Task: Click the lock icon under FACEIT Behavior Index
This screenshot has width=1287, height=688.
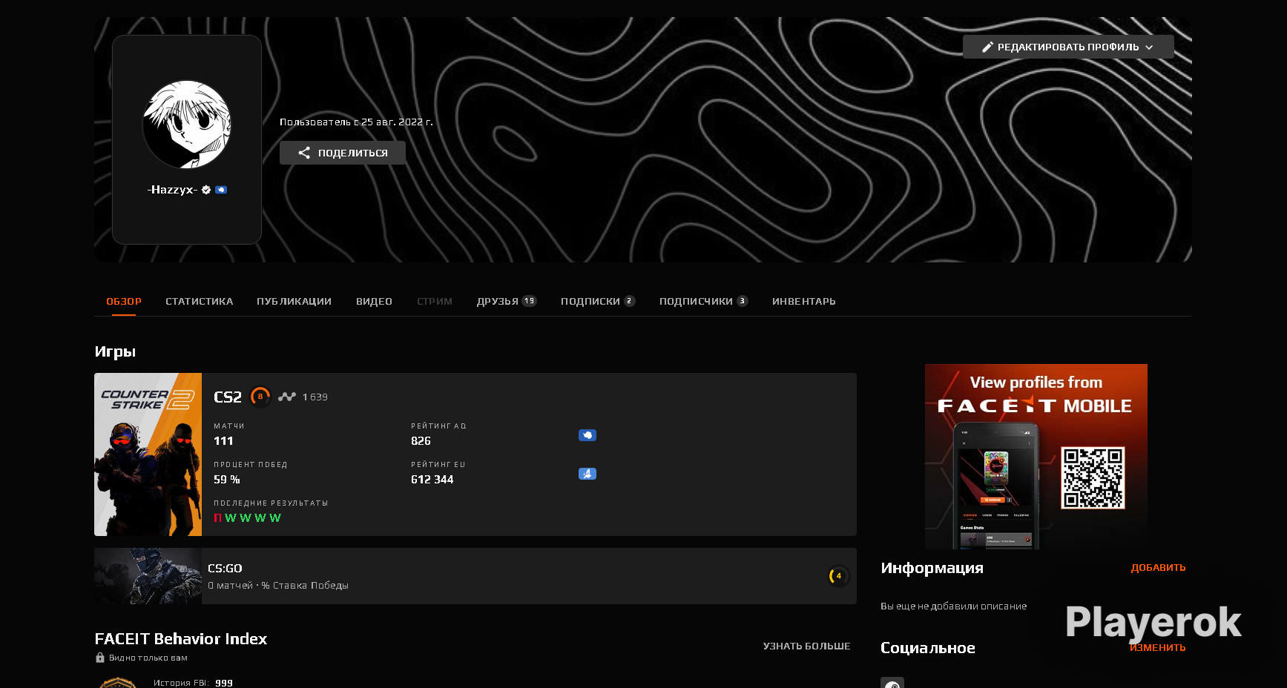Action: click(100, 658)
